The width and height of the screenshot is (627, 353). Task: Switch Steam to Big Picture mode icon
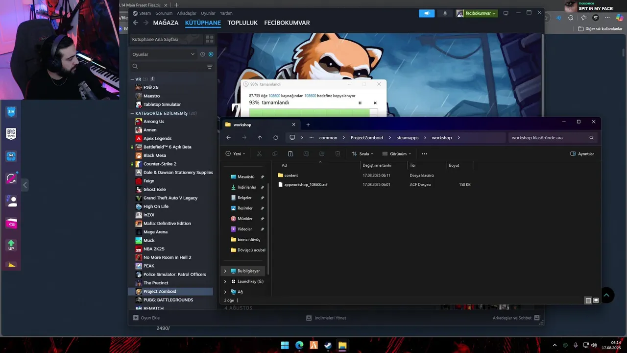pyautogui.click(x=506, y=13)
